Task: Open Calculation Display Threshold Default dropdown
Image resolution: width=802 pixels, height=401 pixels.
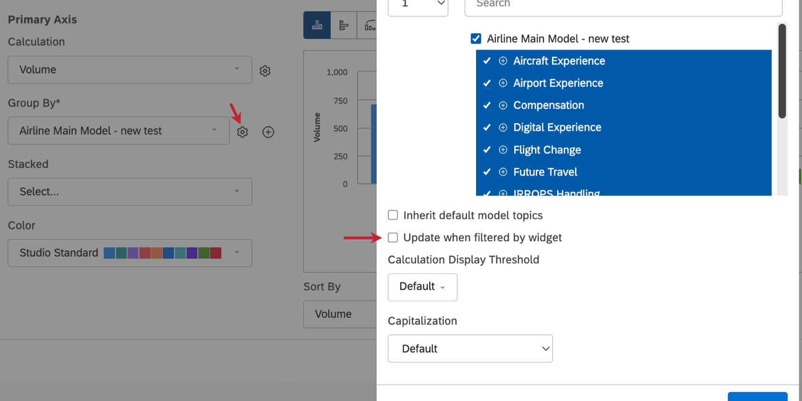Action: (422, 287)
